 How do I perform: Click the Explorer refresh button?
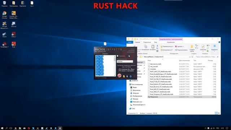pos(192,57)
